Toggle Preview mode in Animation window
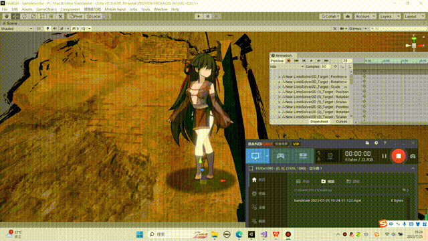Screen dimensions: 428x241 point(277,61)
